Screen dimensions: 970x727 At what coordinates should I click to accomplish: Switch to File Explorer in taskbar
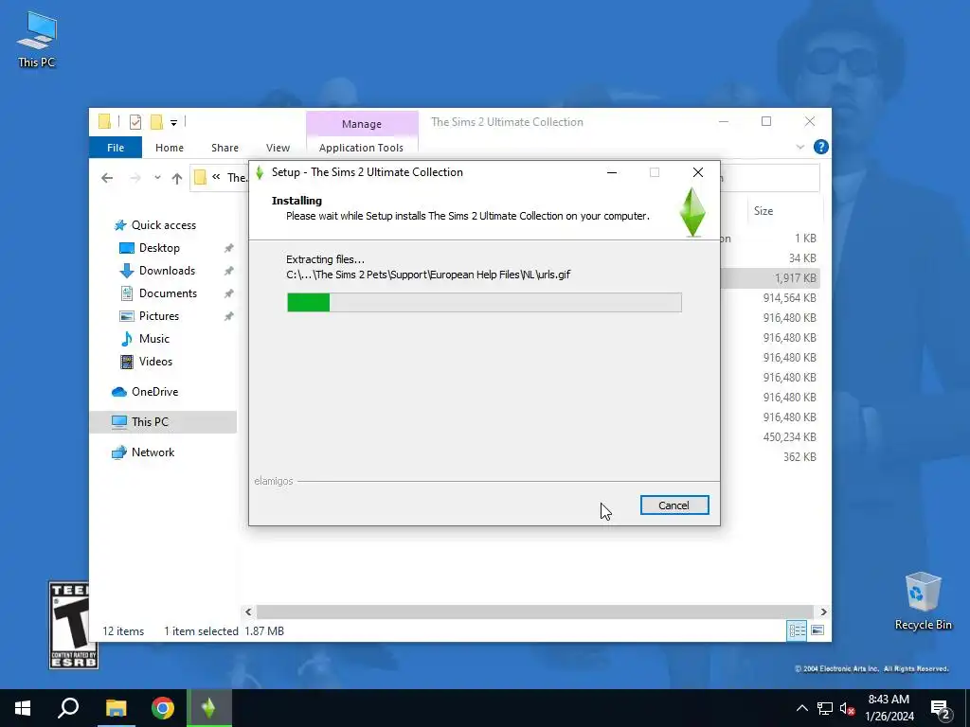(116, 708)
